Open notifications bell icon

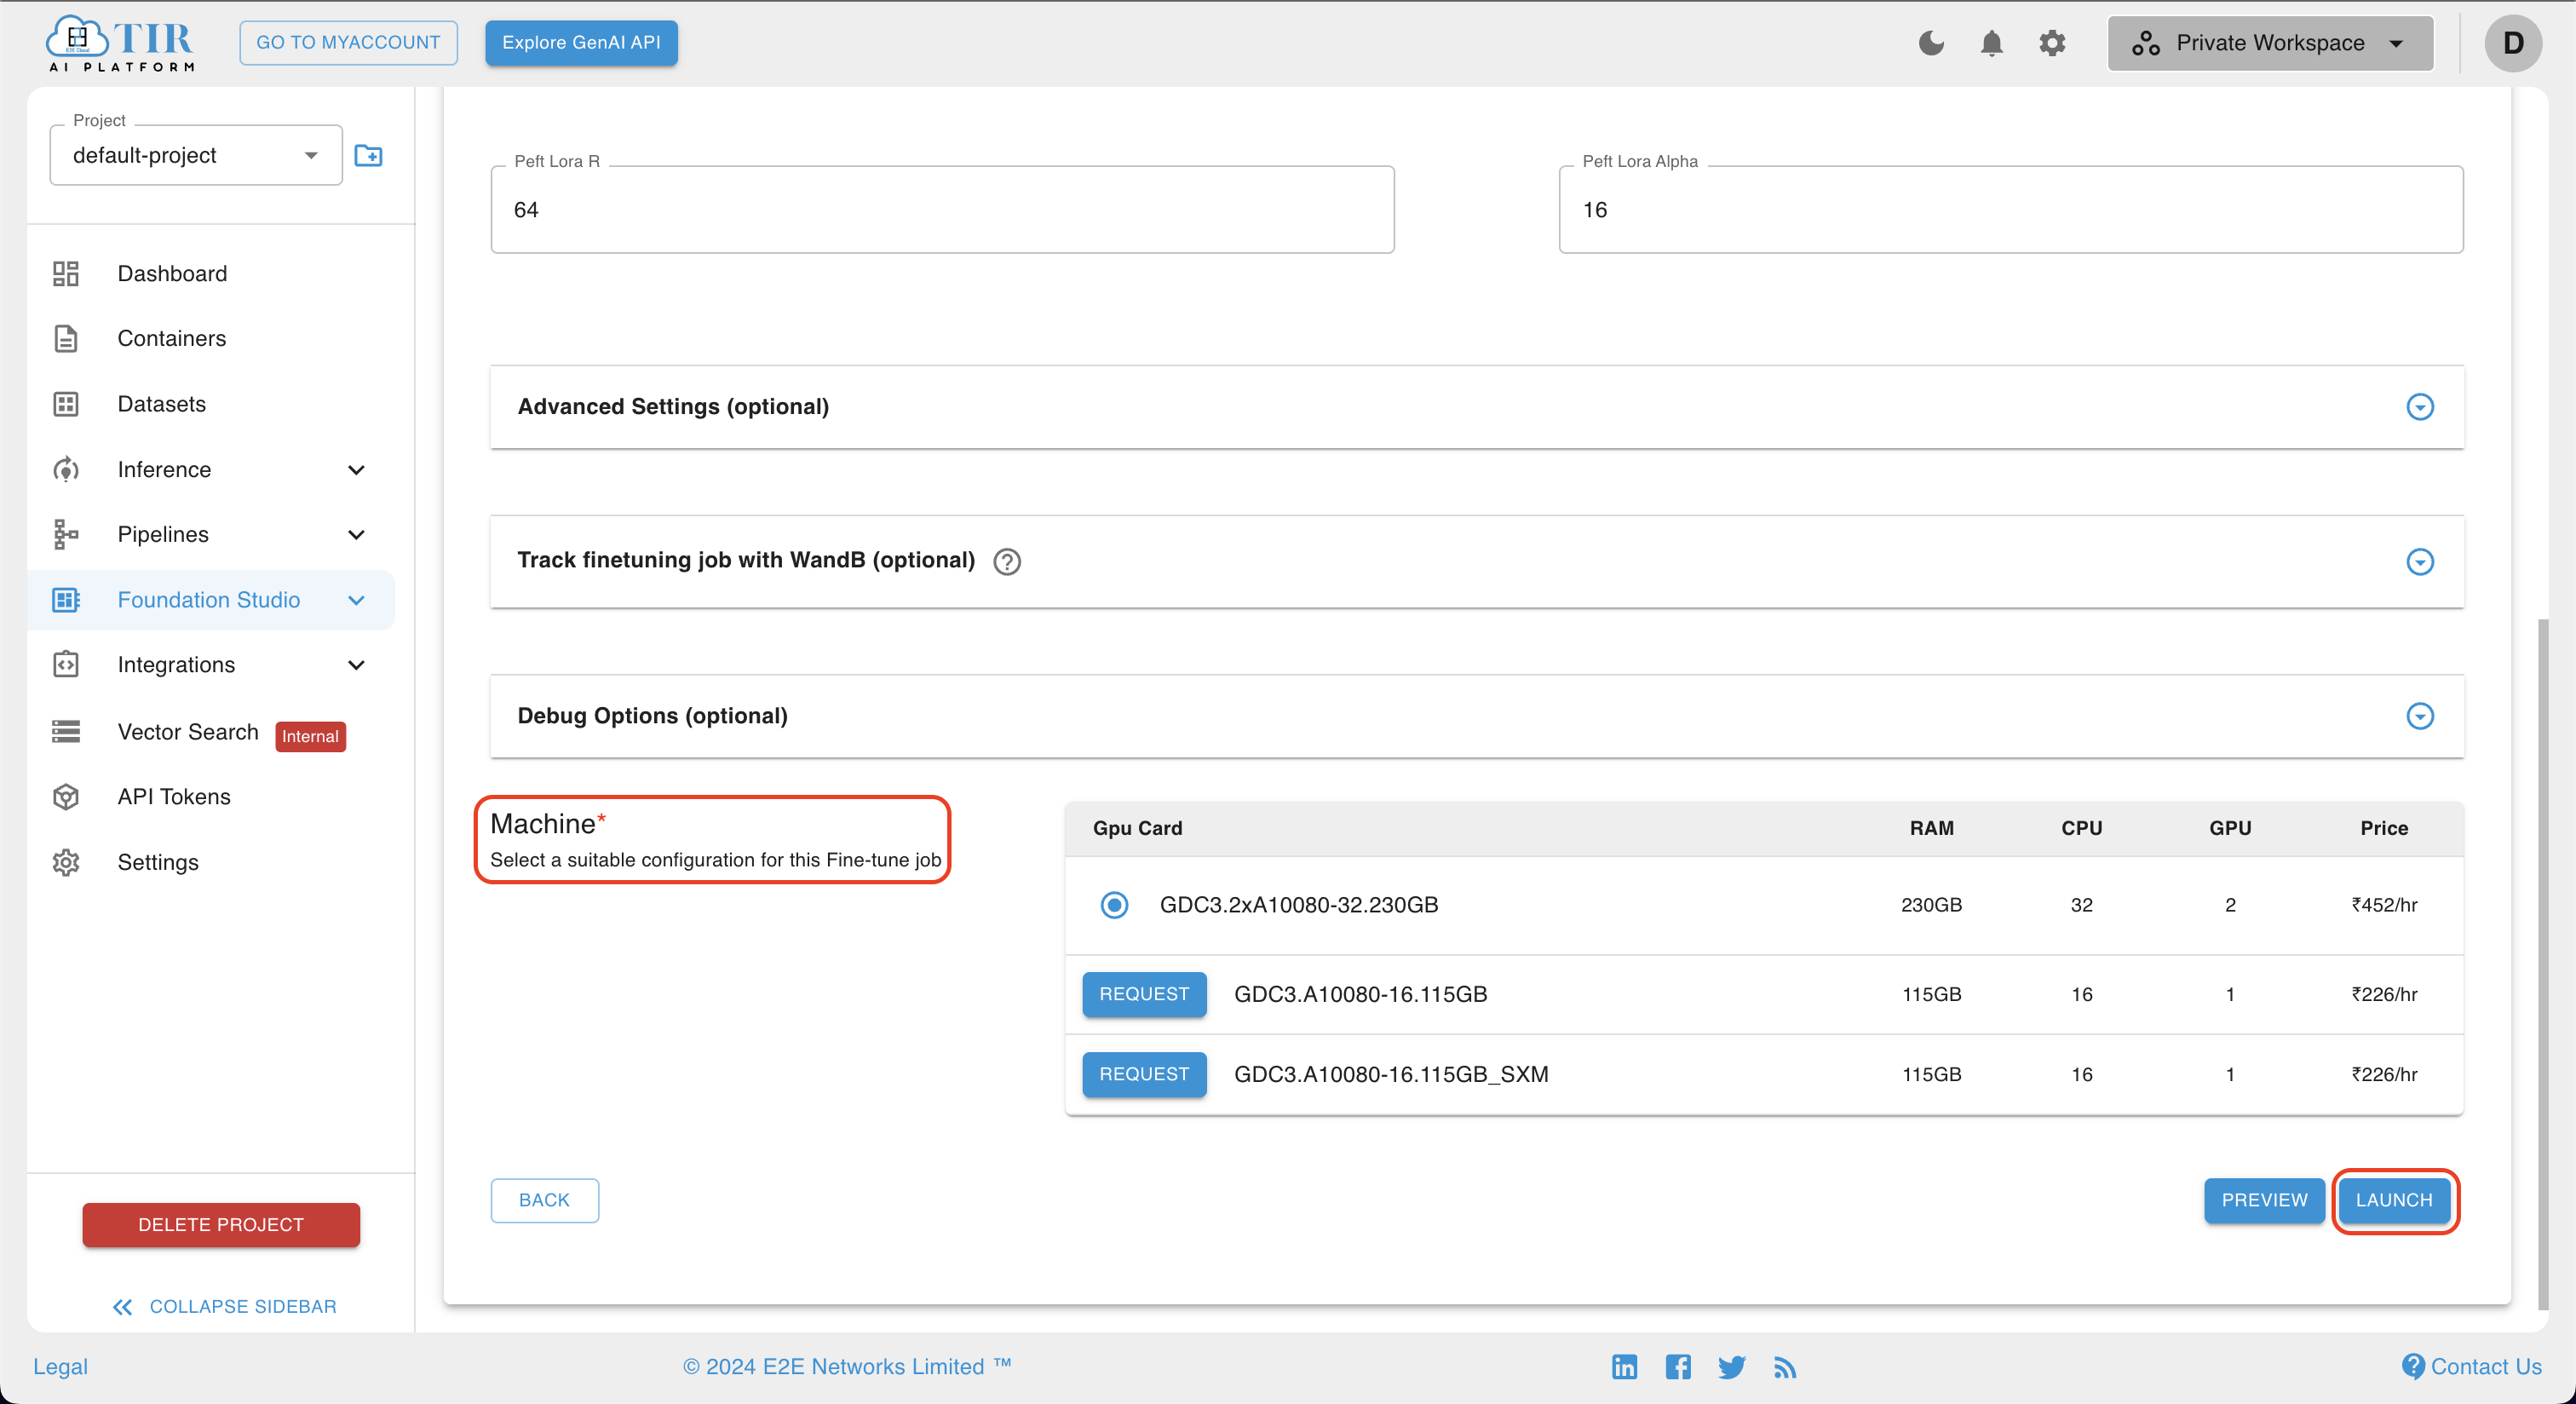[1991, 43]
